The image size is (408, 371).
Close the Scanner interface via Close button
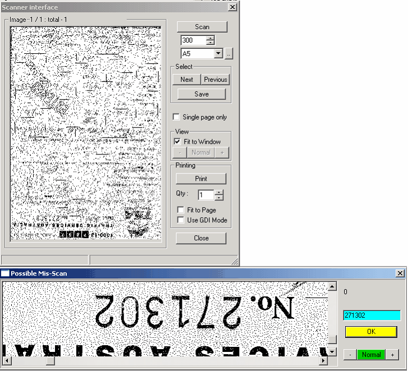(x=201, y=238)
